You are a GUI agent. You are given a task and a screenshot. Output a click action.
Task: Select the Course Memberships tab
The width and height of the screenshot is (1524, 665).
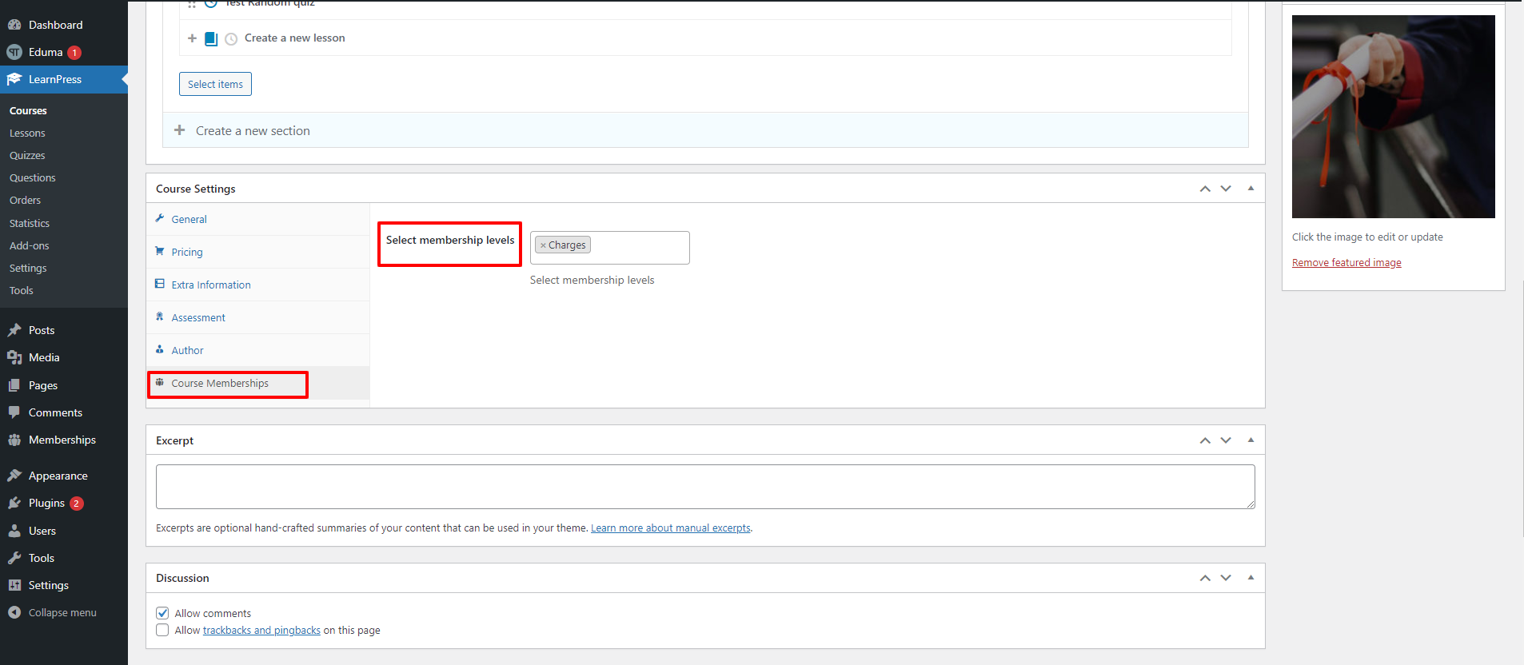[258, 383]
